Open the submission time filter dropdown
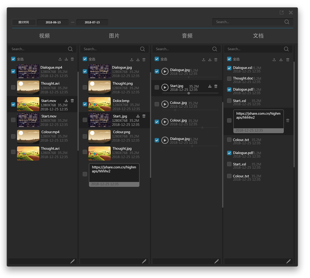The image size is (310, 278). pos(24,22)
